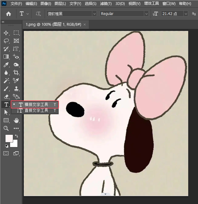This screenshot has width=198, height=204.
Task: Select the Path Selection arrow tool
Action: [x=6, y=112]
